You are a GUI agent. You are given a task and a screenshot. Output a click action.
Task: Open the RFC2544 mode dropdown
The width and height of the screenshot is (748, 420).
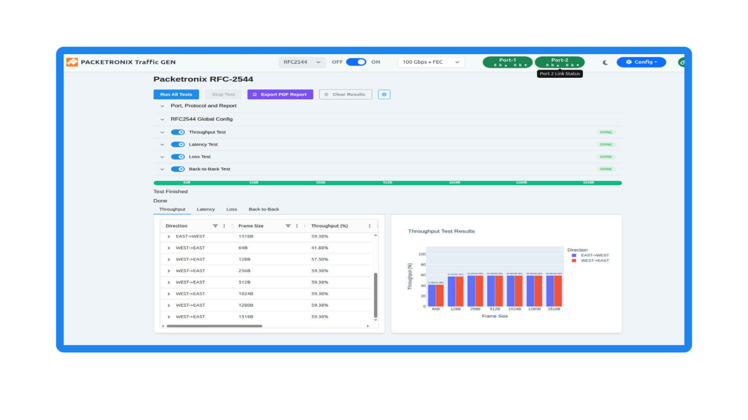tap(302, 62)
